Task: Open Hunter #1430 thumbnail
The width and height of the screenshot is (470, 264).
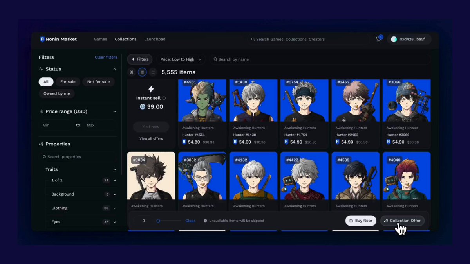Action: click(x=253, y=101)
